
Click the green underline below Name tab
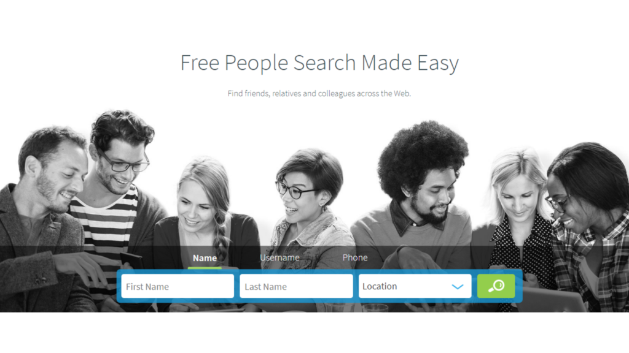tap(205, 268)
